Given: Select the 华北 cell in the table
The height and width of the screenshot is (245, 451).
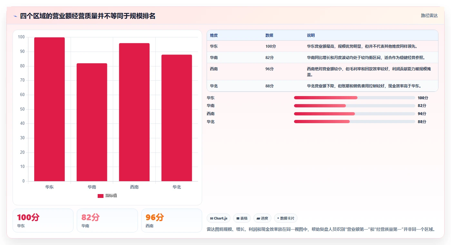Looking at the screenshot, I should click(214, 86).
